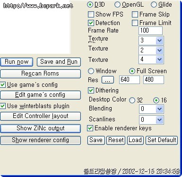Click the Frame Rate field showing 100
The image size is (182, 177).
150,31
